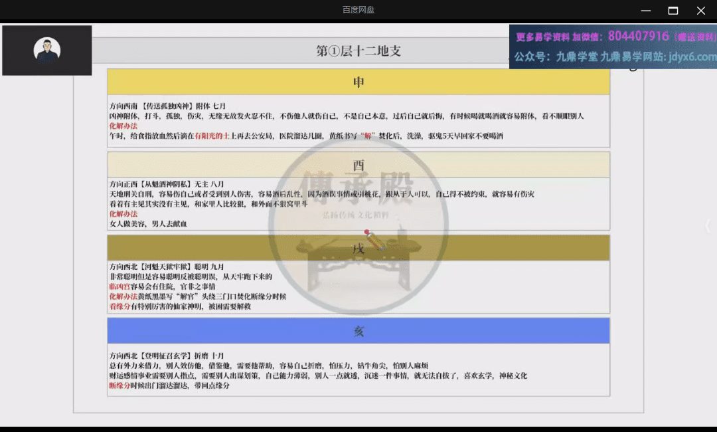717x432 pixels.
Task: Click the WeChat number 804407916 in the banner
Action: pos(638,36)
